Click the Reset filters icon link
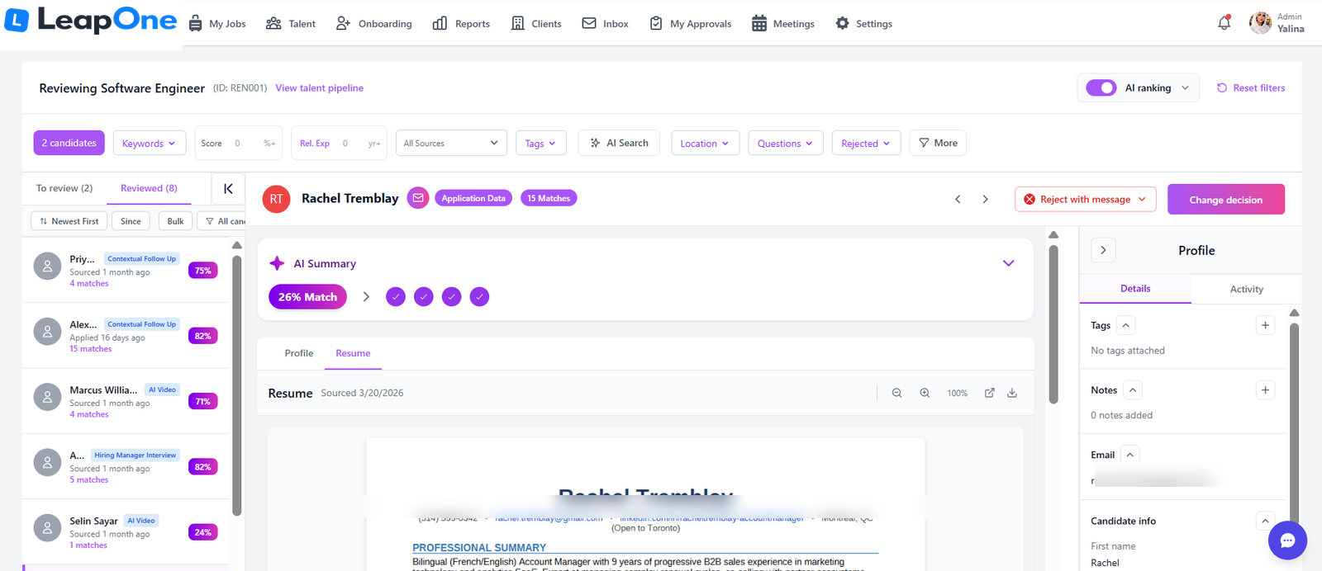 pyautogui.click(x=1251, y=87)
